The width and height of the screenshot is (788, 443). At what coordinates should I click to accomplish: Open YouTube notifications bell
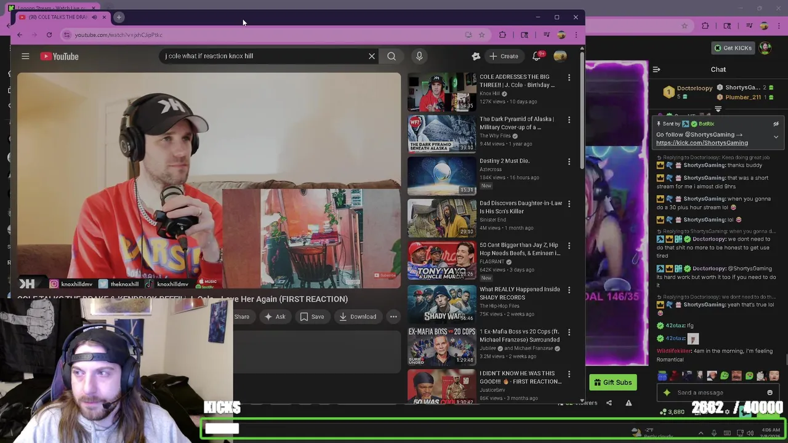click(x=537, y=56)
